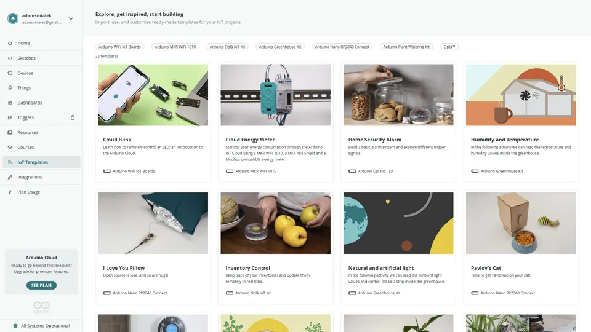Select the Devices icon in sidebar
The width and height of the screenshot is (591, 332).
click(x=10, y=73)
